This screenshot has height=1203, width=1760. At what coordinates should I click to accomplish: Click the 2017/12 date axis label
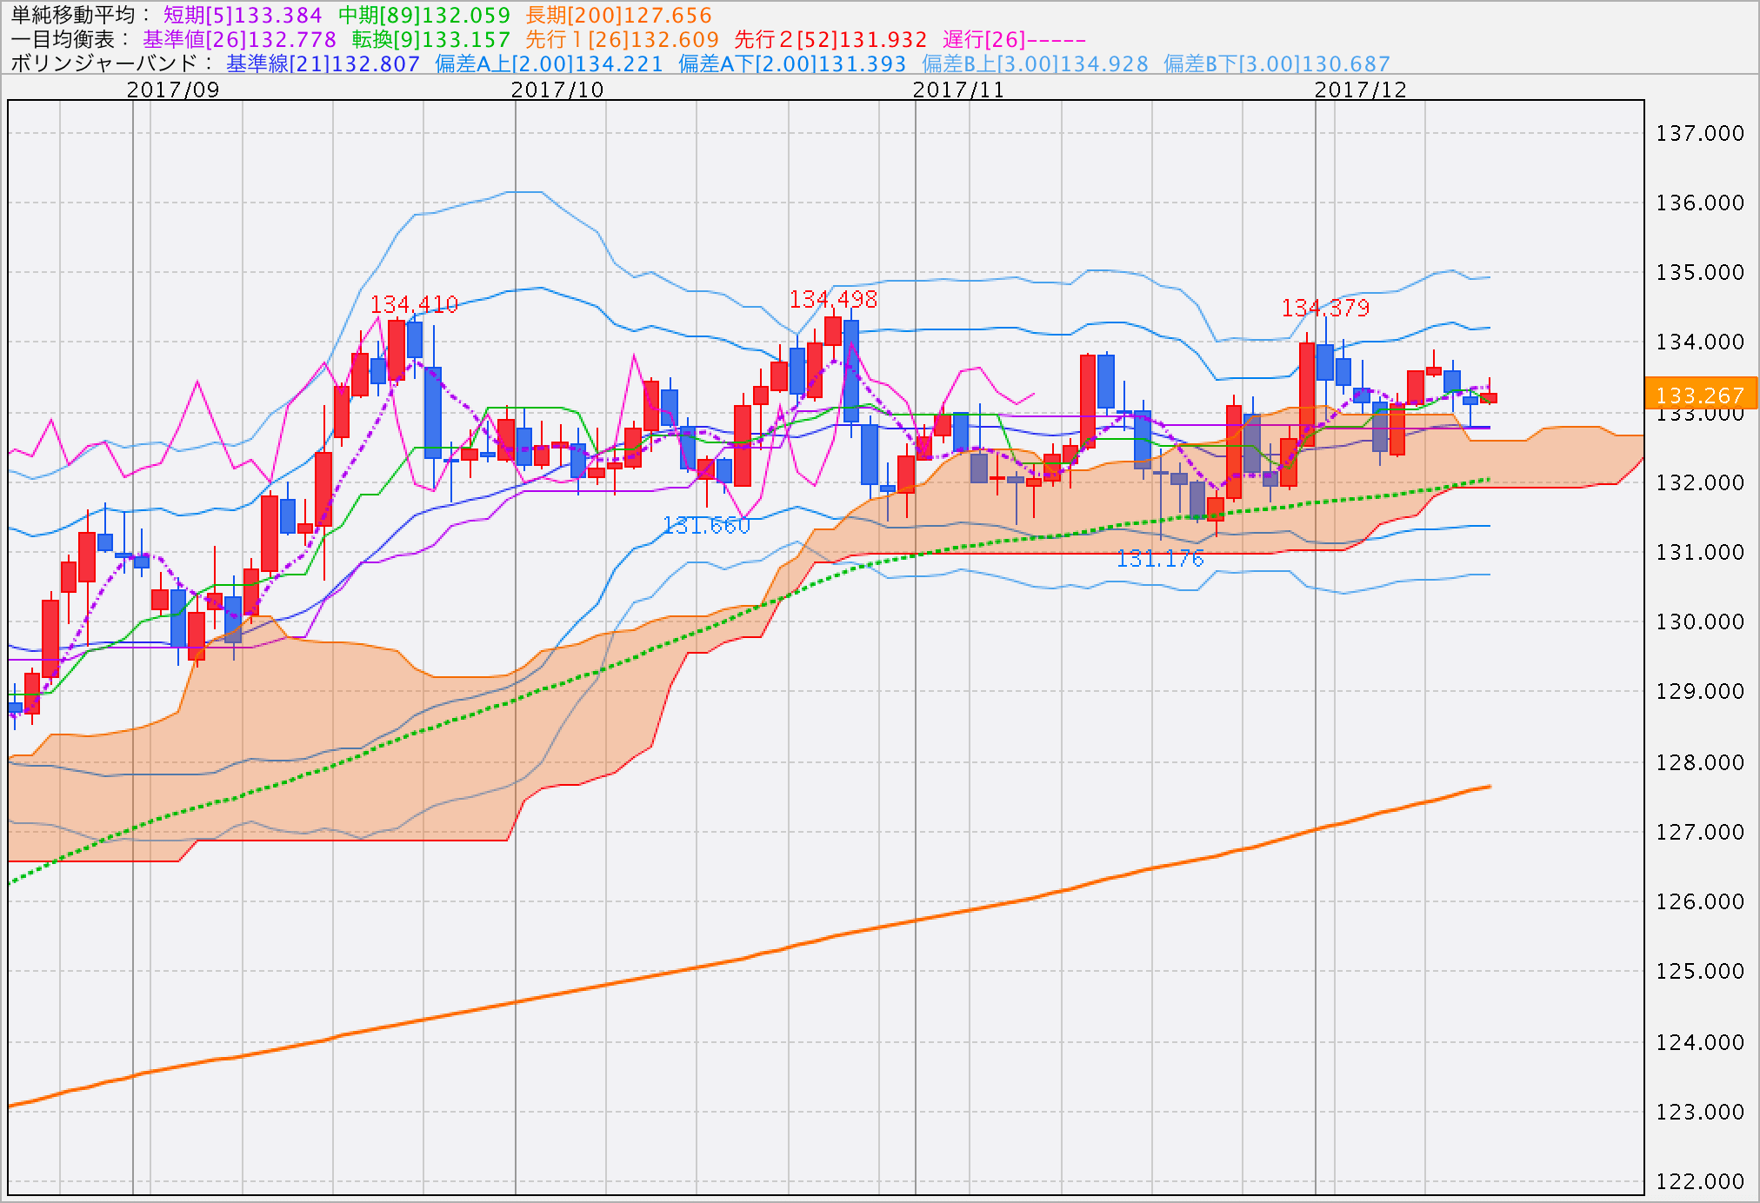[1361, 90]
